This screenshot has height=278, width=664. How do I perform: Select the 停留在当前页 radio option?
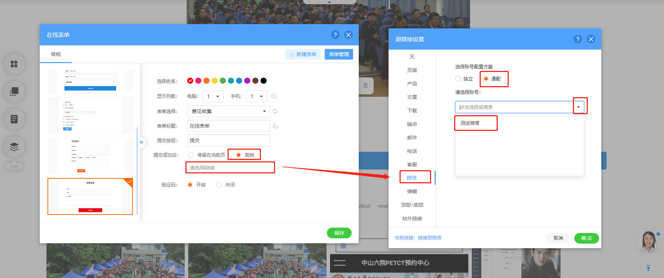tap(191, 155)
